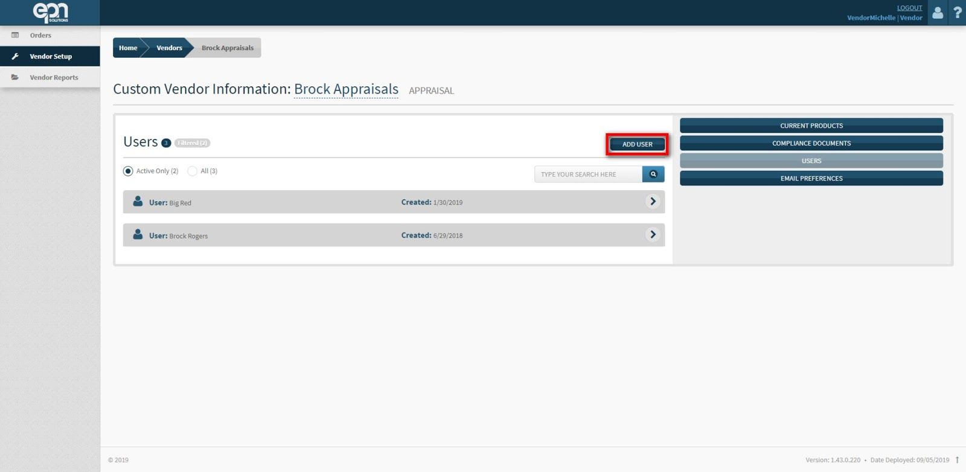The height and width of the screenshot is (472, 966).
Task: Click the Filtered (2) badge
Action: coord(193,143)
